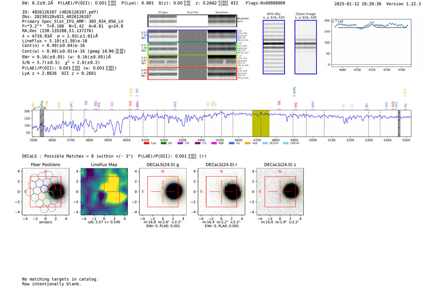The height and width of the screenshot is (301, 443).
Task: Select the MgII magenta legend swatch
Action: click(214, 143)
